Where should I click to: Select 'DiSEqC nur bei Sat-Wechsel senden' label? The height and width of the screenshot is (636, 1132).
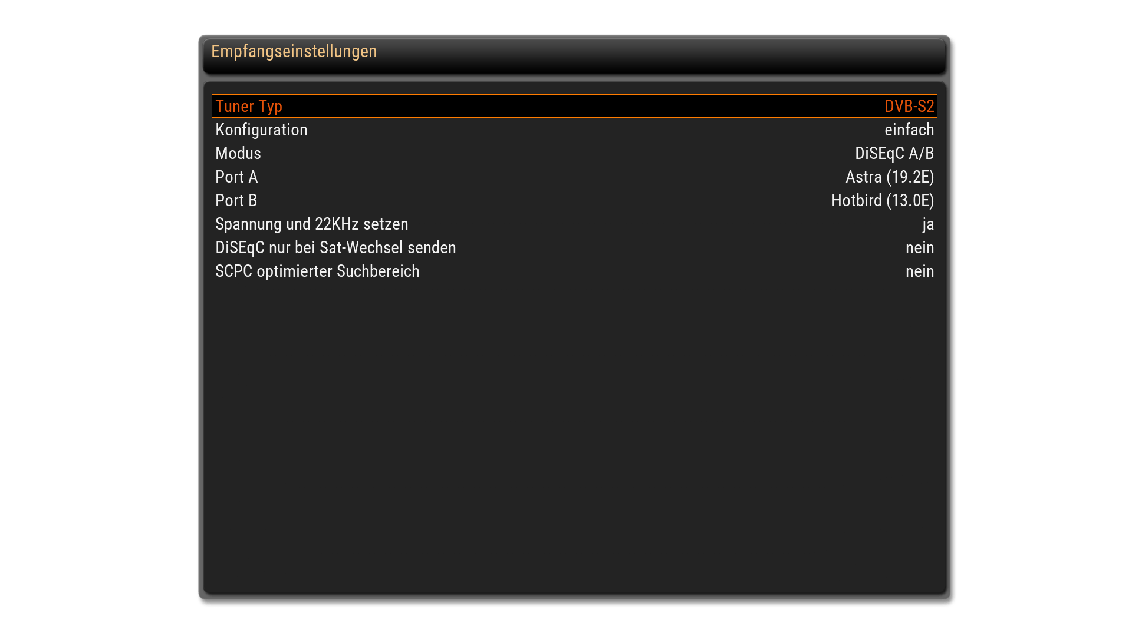(x=335, y=247)
